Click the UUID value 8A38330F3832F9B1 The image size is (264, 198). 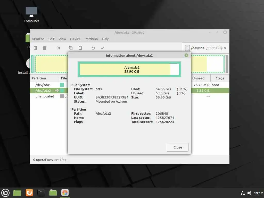click(x=112, y=97)
